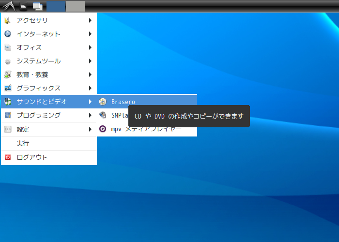Viewport: 339px width, 242px height.
Task: Click the purple mpv play icon
Action: pyautogui.click(x=103, y=129)
